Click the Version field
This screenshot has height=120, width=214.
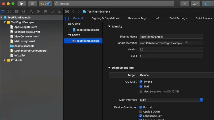pos(171,49)
